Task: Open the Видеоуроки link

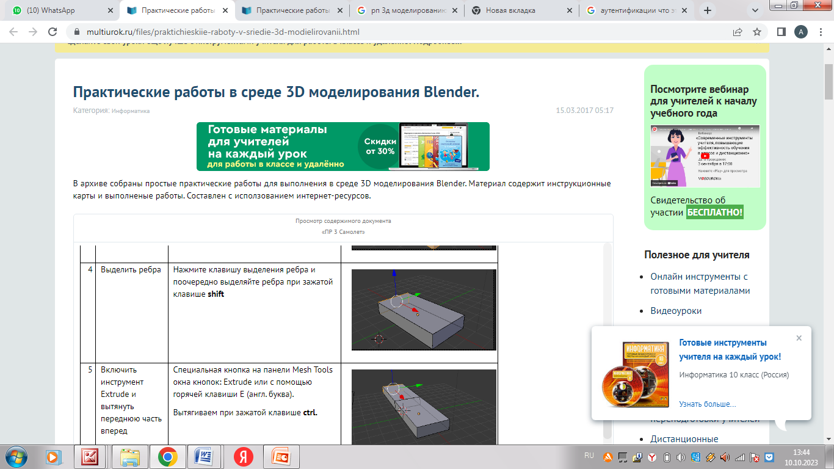Action: [676, 310]
